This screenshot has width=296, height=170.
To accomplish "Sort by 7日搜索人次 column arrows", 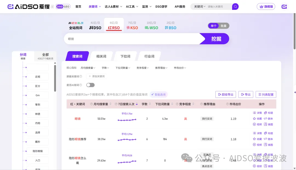I will click(137, 104).
